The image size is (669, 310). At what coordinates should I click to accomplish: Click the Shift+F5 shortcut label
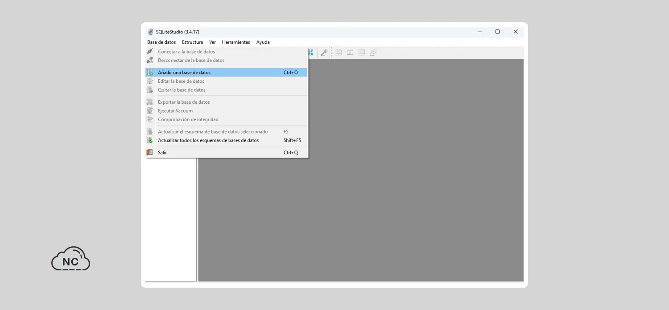pyautogui.click(x=292, y=140)
